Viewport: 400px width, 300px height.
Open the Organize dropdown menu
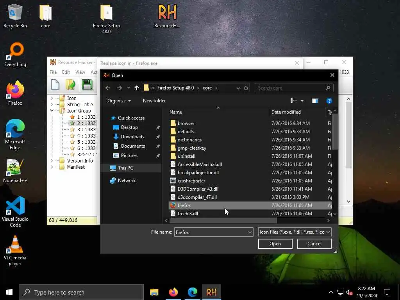point(119,101)
